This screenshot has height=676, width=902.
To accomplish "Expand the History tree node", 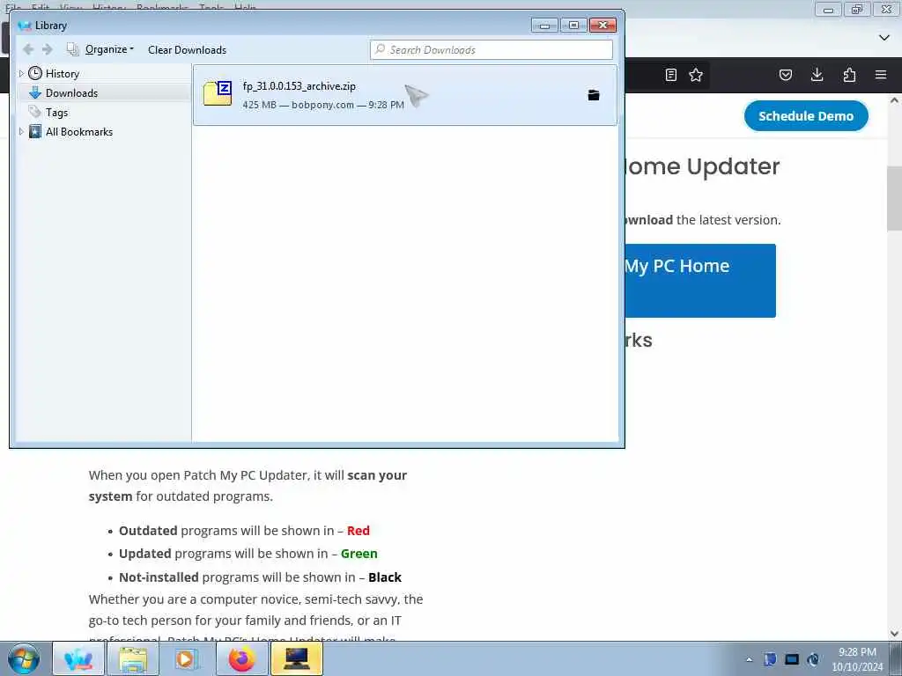I will (x=21, y=74).
